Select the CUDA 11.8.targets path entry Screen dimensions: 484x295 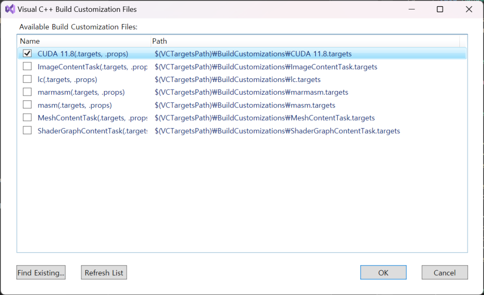click(253, 54)
